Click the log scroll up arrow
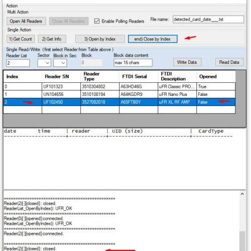The image size is (251, 251). (242, 194)
